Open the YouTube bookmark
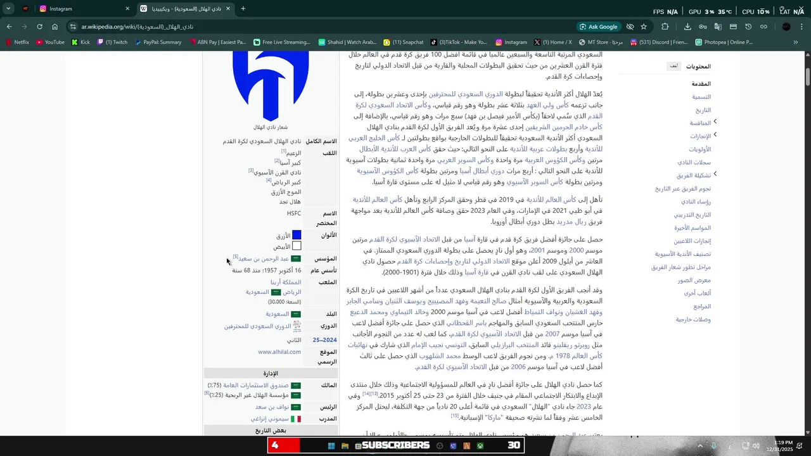Image resolution: width=811 pixels, height=456 pixels. pyautogui.click(x=50, y=42)
